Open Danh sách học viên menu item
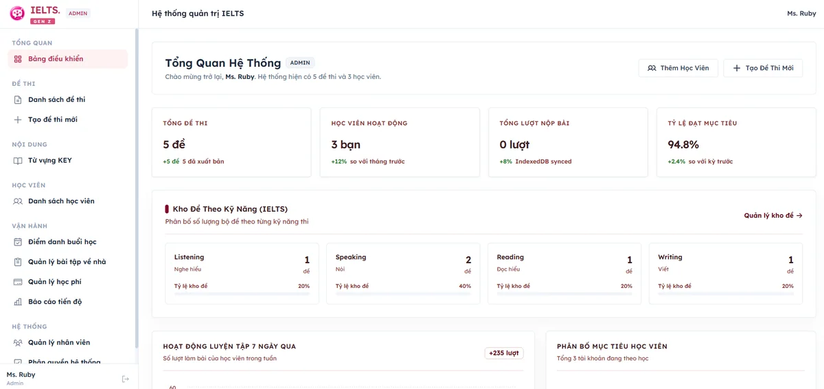The height and width of the screenshot is (389, 824). 68,201
